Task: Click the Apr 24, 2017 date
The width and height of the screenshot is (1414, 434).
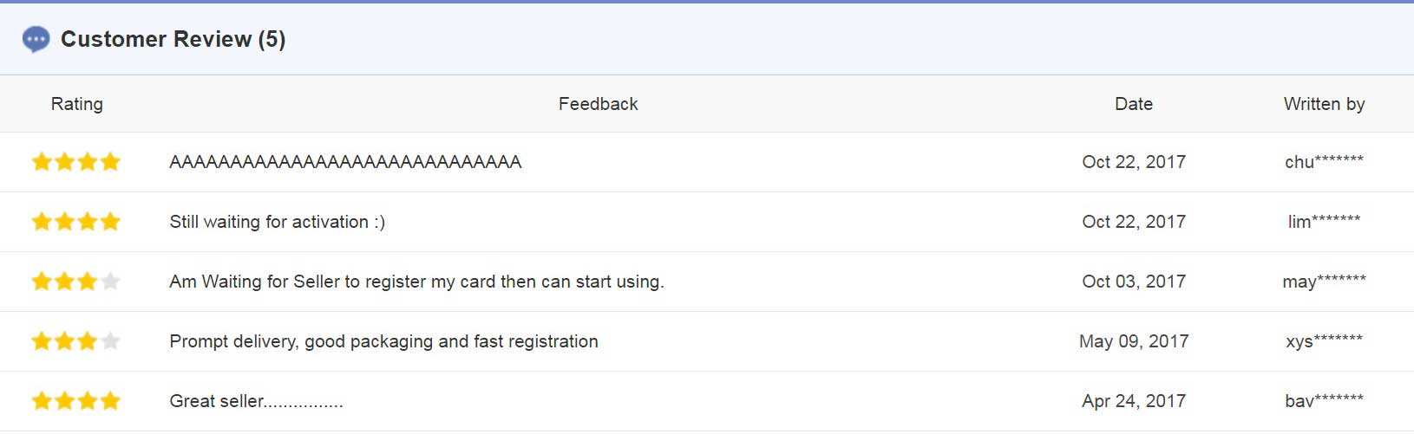Action: [x=1134, y=401]
